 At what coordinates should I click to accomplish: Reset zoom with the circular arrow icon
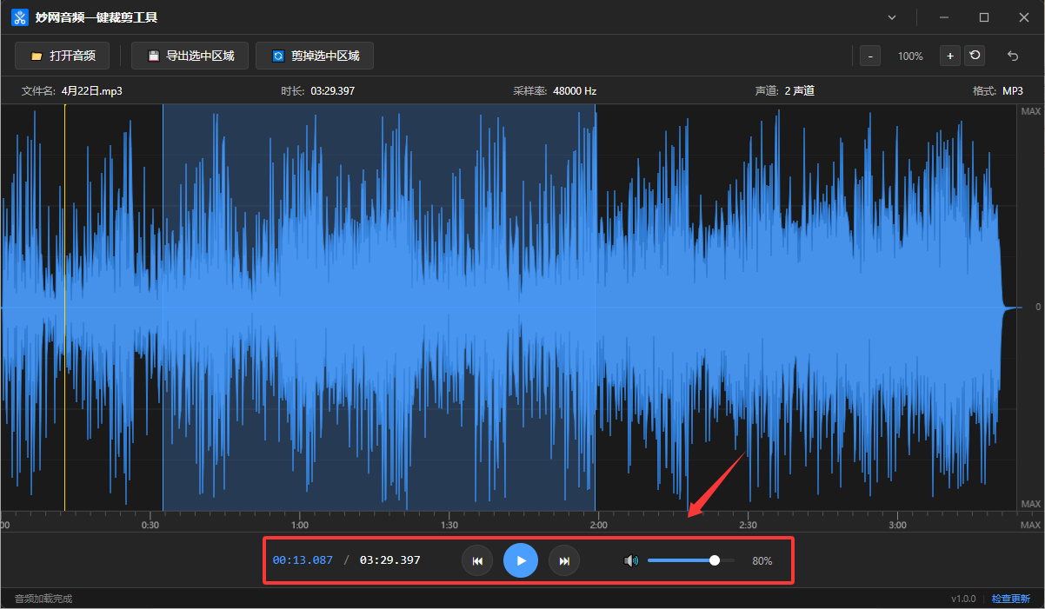975,56
